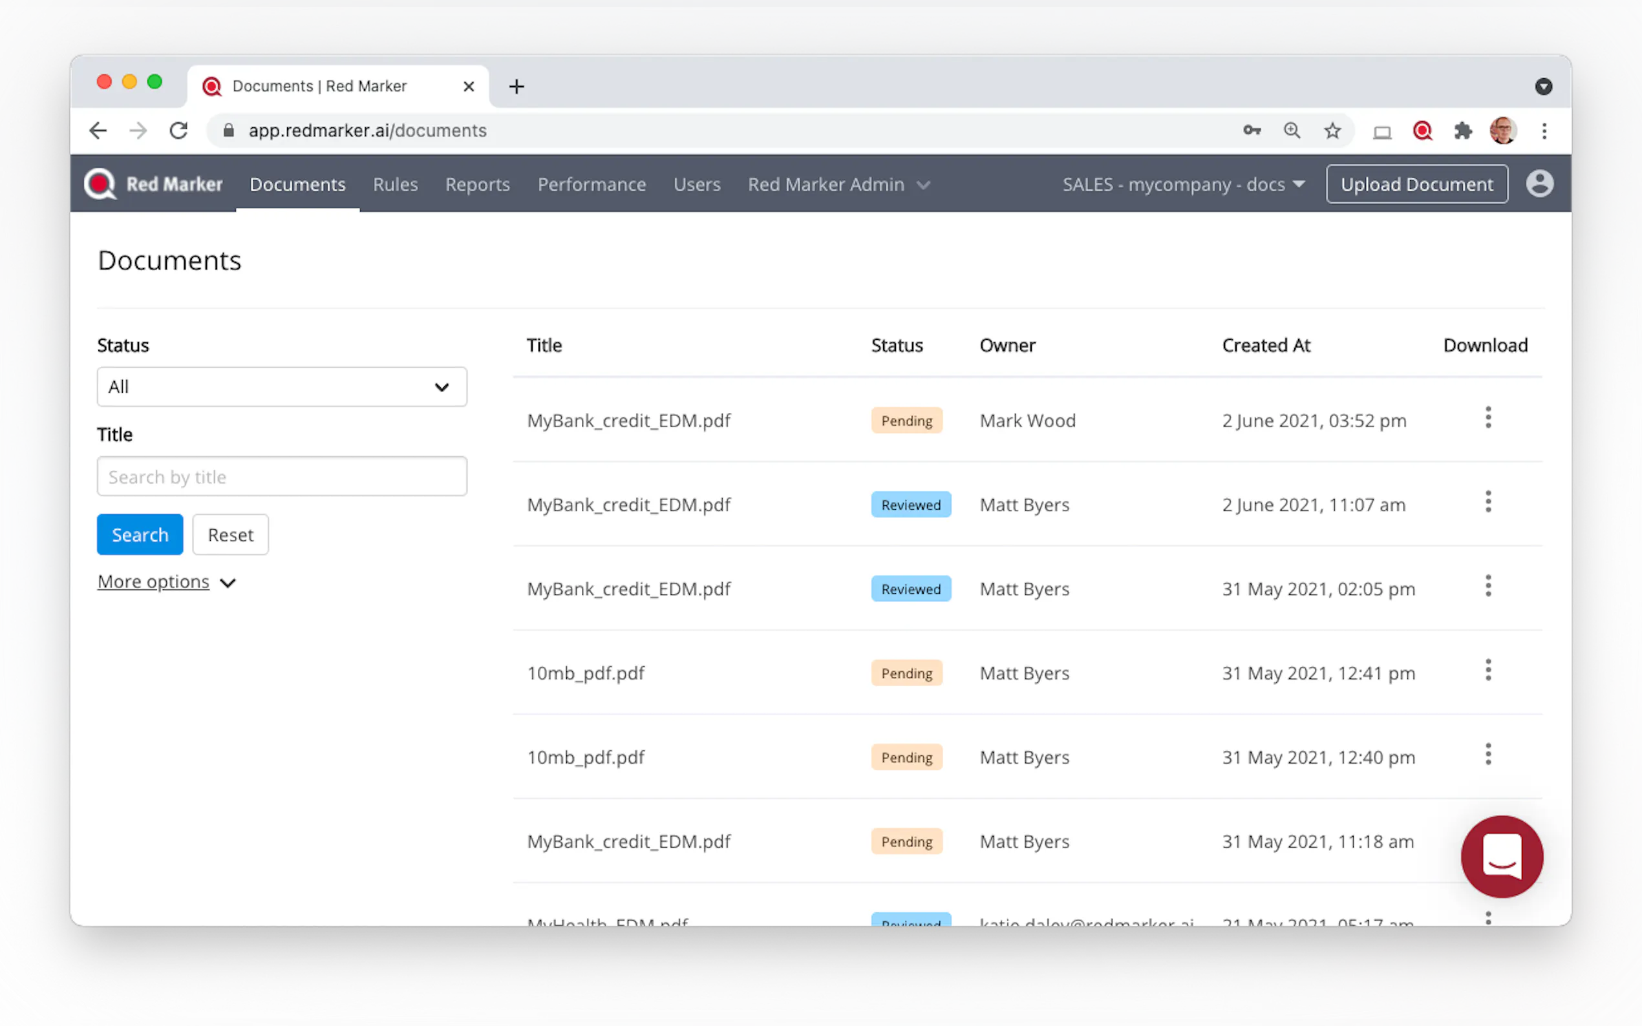Click the Search by title field
1642x1026 pixels.
282,476
